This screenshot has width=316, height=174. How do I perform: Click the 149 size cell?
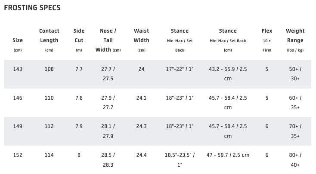(18, 127)
